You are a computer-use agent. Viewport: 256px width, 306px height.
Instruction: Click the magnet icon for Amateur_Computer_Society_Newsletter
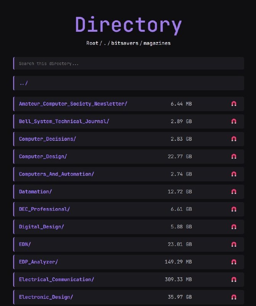point(234,104)
